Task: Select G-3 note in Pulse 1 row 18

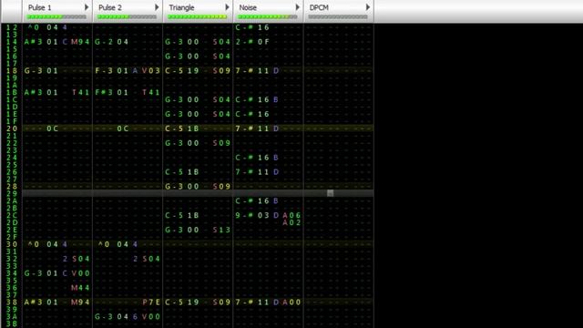Action: point(33,71)
